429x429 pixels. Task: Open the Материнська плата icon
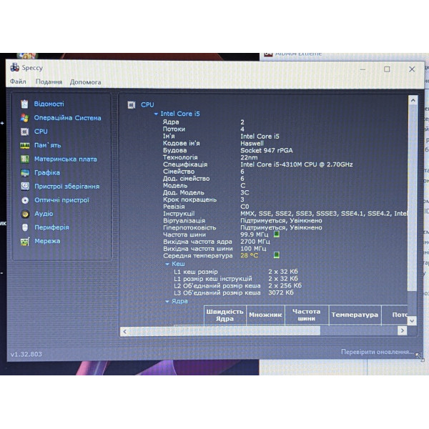[x=25, y=159]
